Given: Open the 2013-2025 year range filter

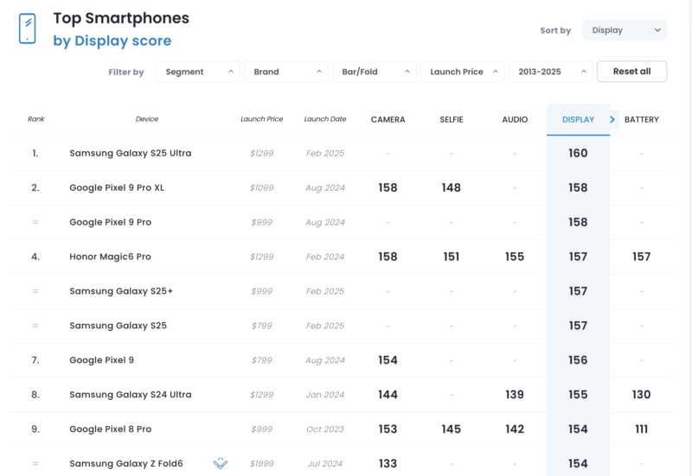Looking at the screenshot, I should [x=551, y=72].
